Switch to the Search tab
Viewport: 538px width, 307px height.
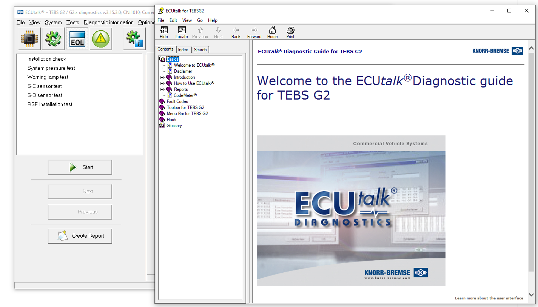coord(200,50)
